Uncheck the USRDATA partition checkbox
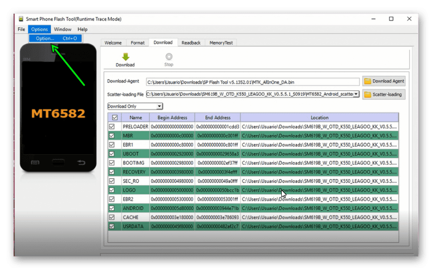The height and width of the screenshot is (270, 432). point(111,226)
